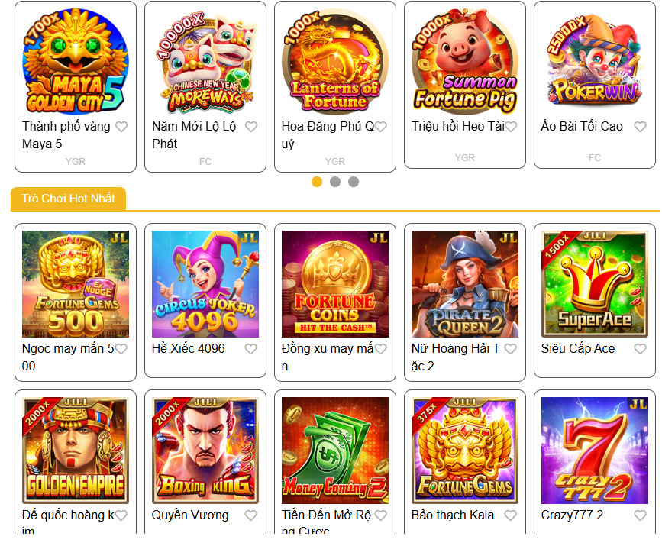Switch to the second carousel page dot

tap(335, 182)
